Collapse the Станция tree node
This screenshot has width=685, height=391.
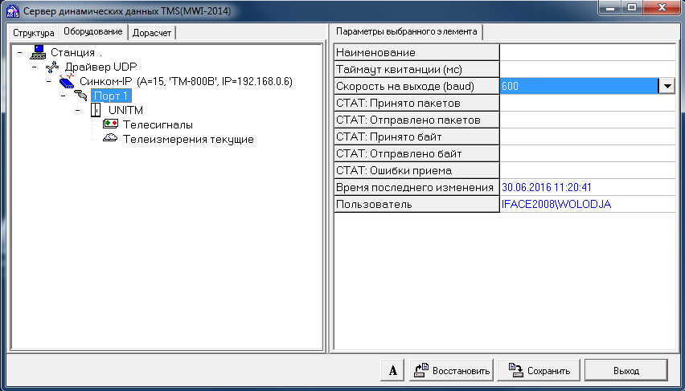19,53
